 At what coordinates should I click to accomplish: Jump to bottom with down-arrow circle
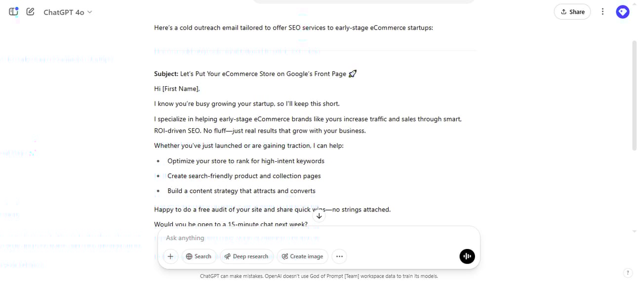tap(319, 216)
